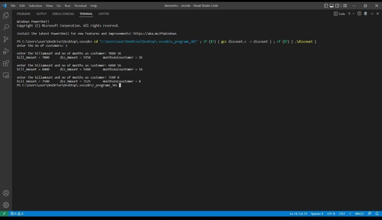This screenshot has width=382, height=220.
Task: Change line ending via CRLF
Action: pyautogui.click(x=342, y=214)
